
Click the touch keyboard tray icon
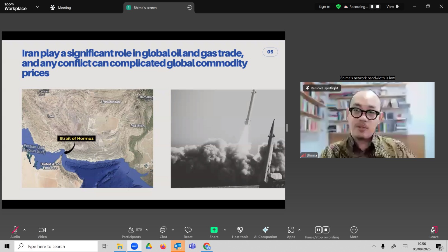[405, 246]
